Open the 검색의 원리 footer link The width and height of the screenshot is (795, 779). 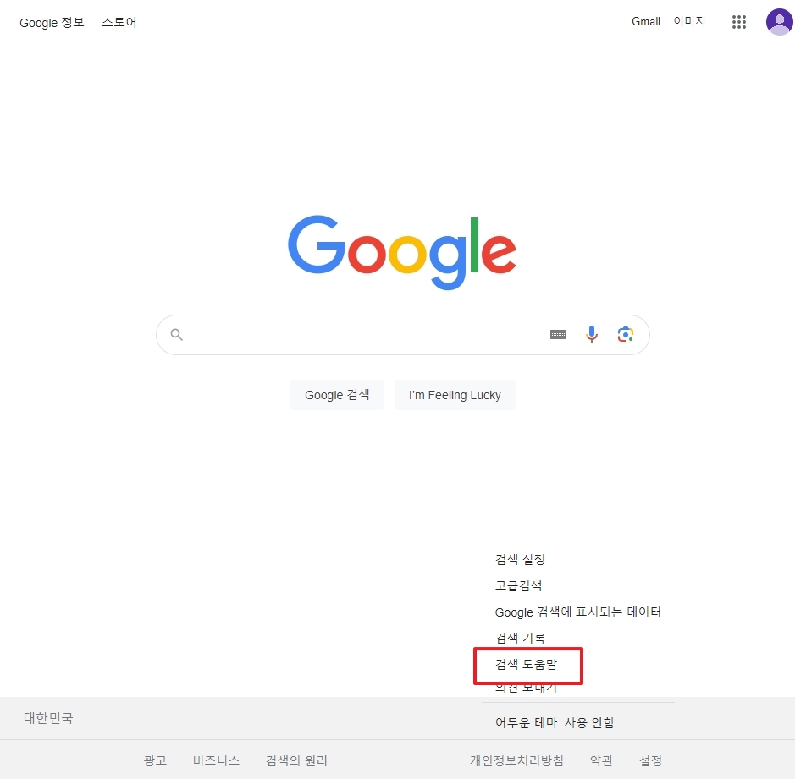[x=296, y=760]
